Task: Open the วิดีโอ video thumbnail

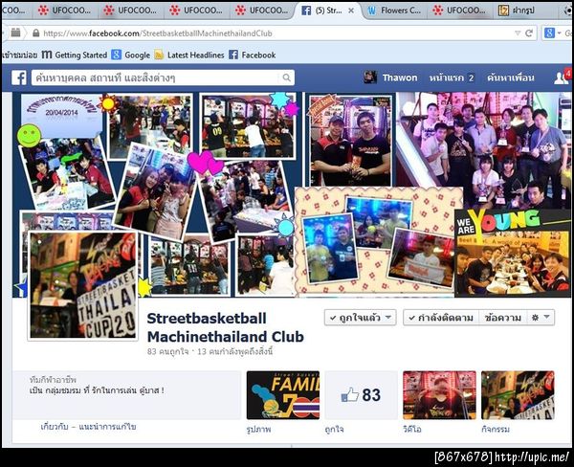Action: click(x=439, y=395)
